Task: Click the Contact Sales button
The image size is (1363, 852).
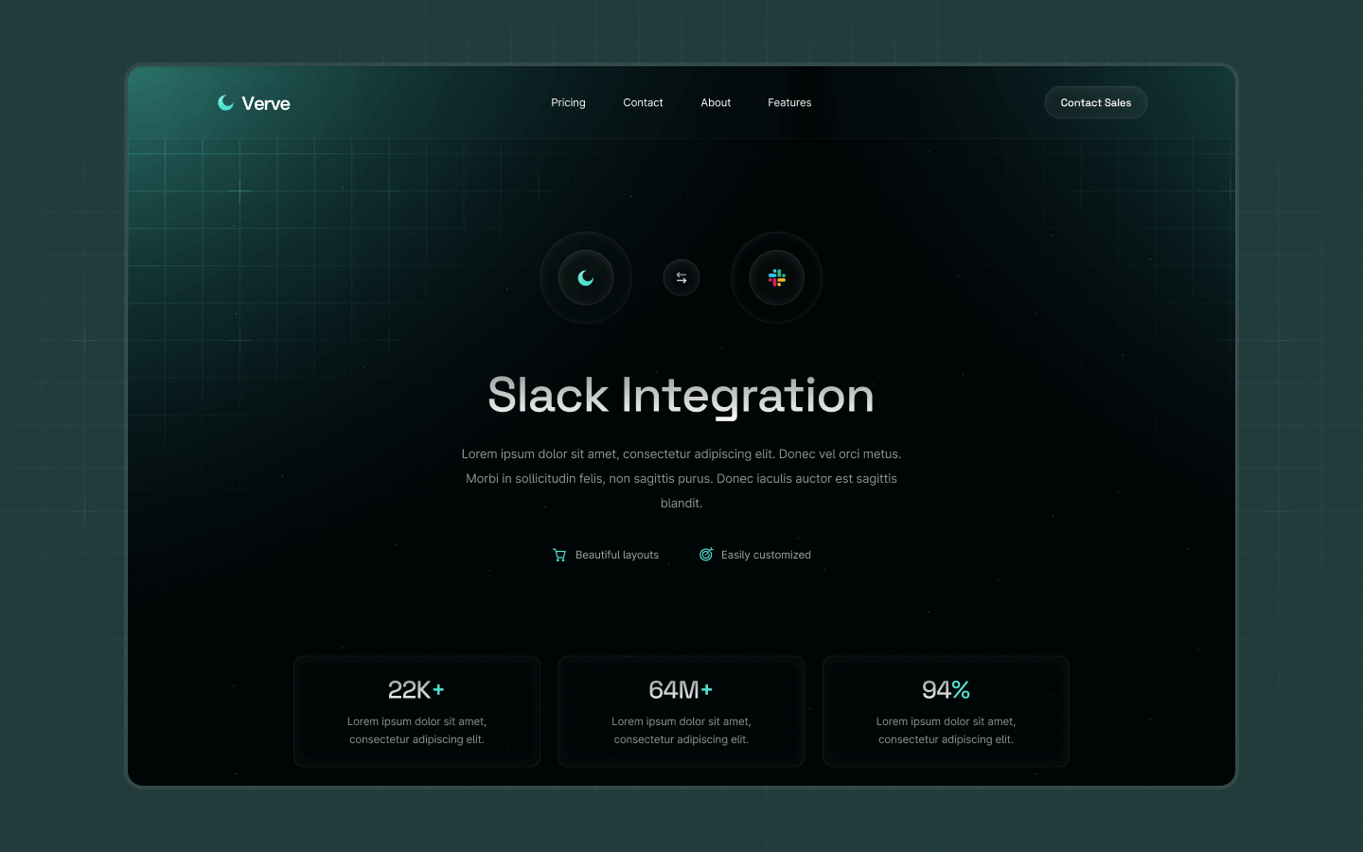Action: click(x=1095, y=102)
